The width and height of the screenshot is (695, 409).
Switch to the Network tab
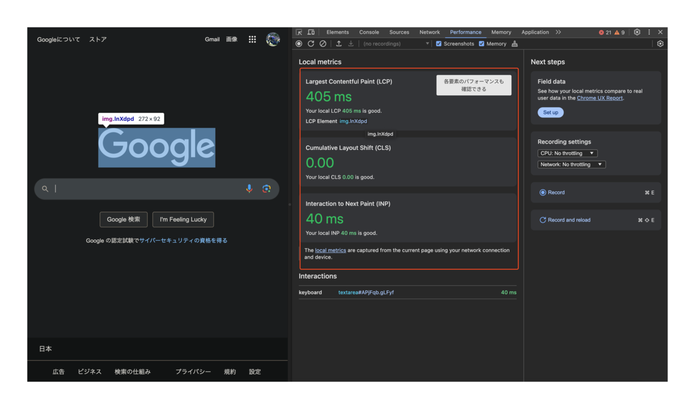pyautogui.click(x=430, y=32)
